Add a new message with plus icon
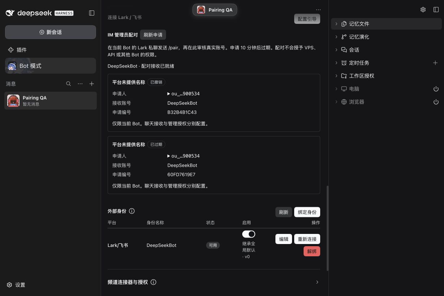 tap(92, 84)
